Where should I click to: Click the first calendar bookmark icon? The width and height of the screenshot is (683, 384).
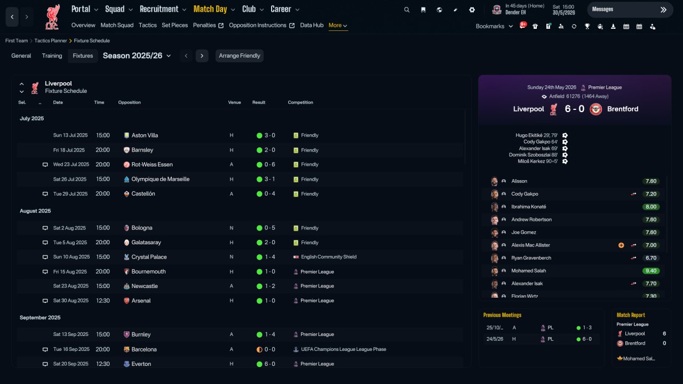coord(626,26)
